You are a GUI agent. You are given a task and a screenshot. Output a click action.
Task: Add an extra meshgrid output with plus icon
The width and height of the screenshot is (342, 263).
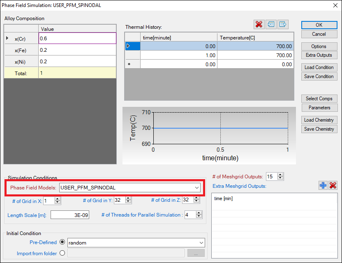coord(323,186)
